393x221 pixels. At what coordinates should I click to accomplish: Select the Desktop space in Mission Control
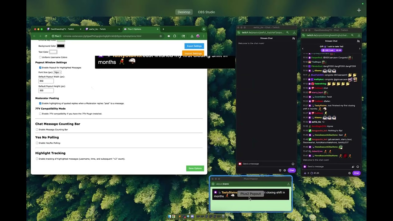tap(184, 12)
